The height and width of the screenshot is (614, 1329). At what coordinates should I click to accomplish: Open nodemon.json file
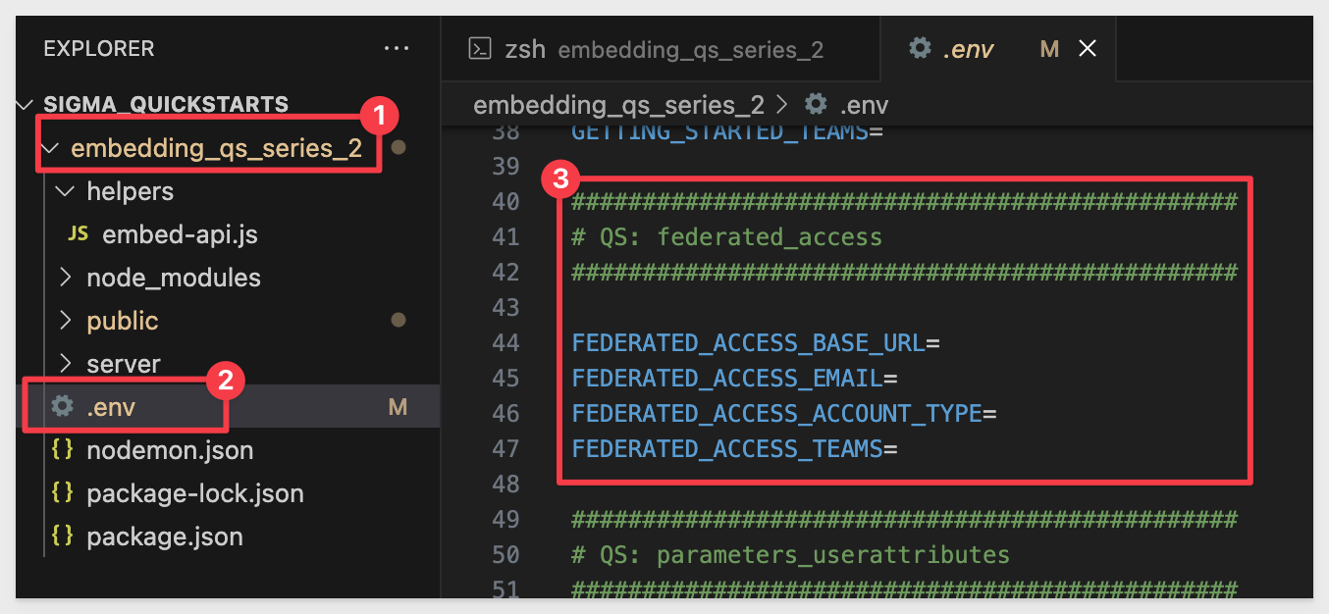tap(170, 450)
